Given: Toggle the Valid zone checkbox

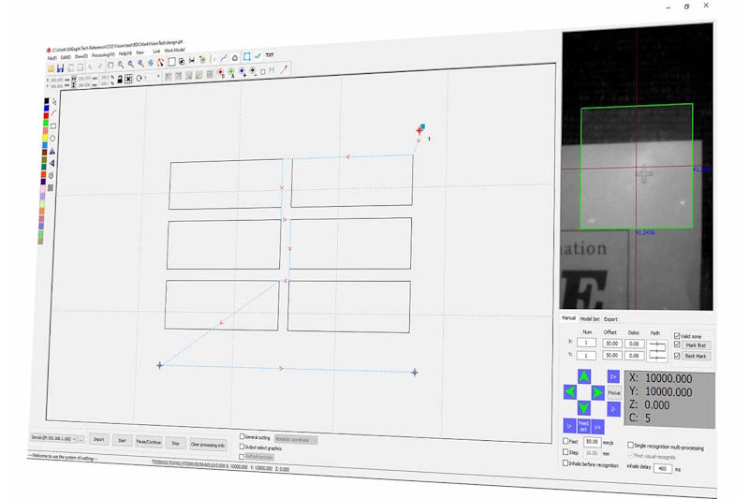Looking at the screenshot, I should 678,335.
